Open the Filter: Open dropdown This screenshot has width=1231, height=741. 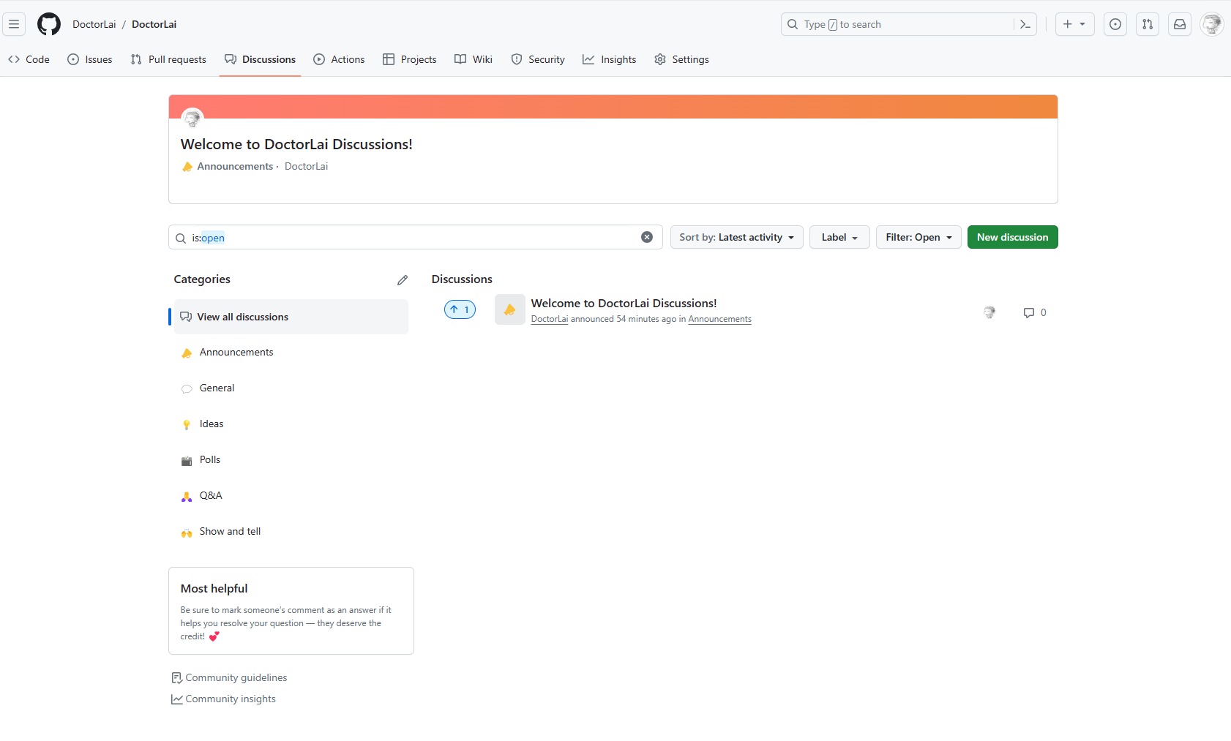[x=918, y=237]
